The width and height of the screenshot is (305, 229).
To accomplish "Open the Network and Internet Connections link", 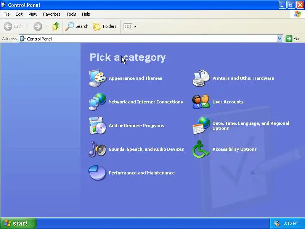I will (146, 102).
